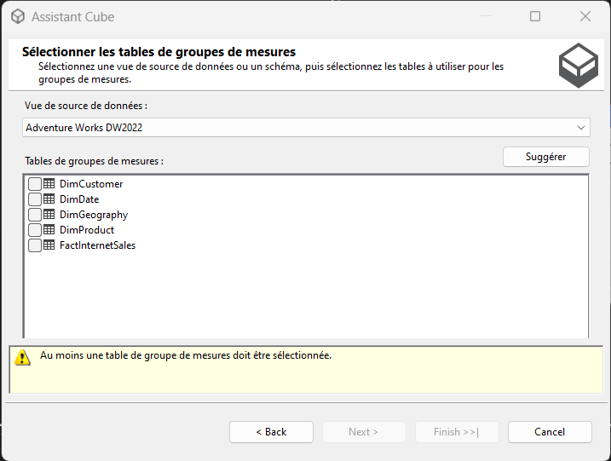Select the FactInternetSales row label
611x461 pixels.
tap(97, 245)
